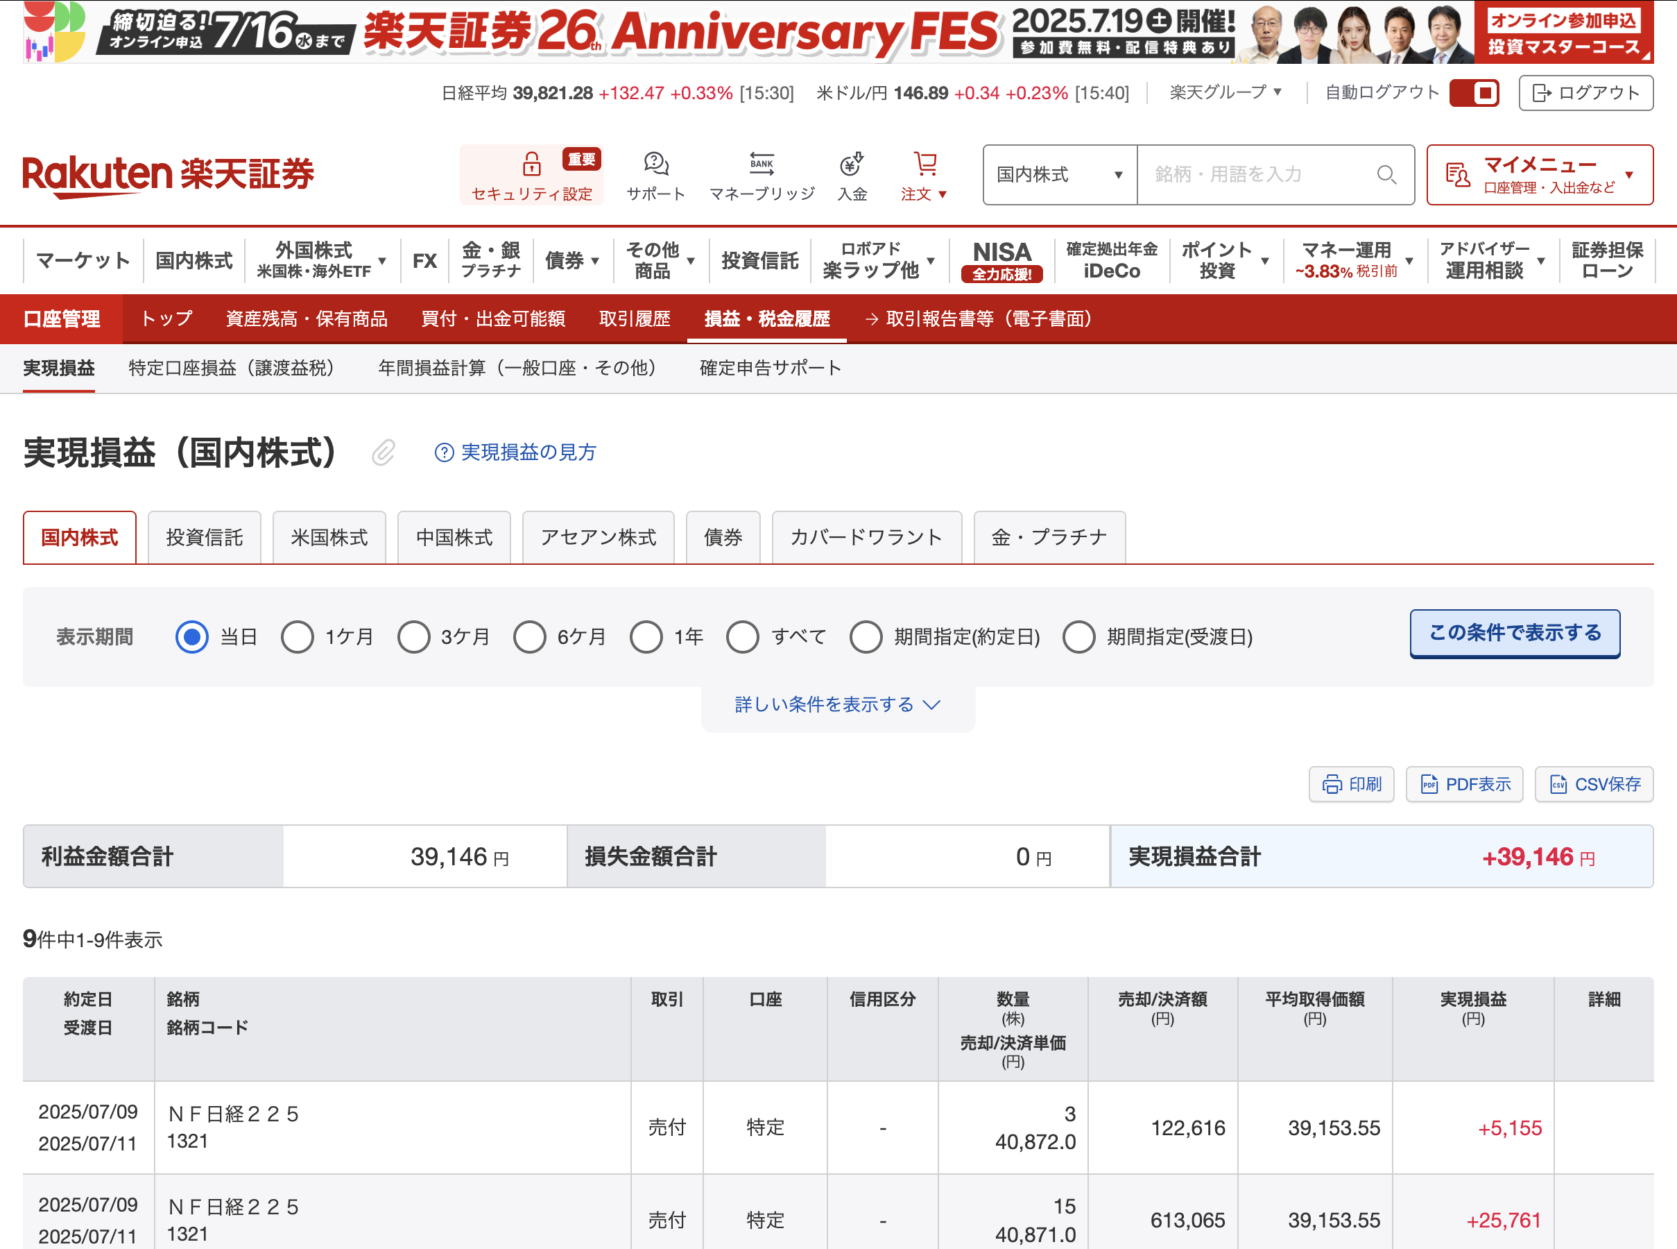This screenshot has height=1249, width=1677.
Task: Expand the マイメニュー dropdown
Action: (1540, 175)
